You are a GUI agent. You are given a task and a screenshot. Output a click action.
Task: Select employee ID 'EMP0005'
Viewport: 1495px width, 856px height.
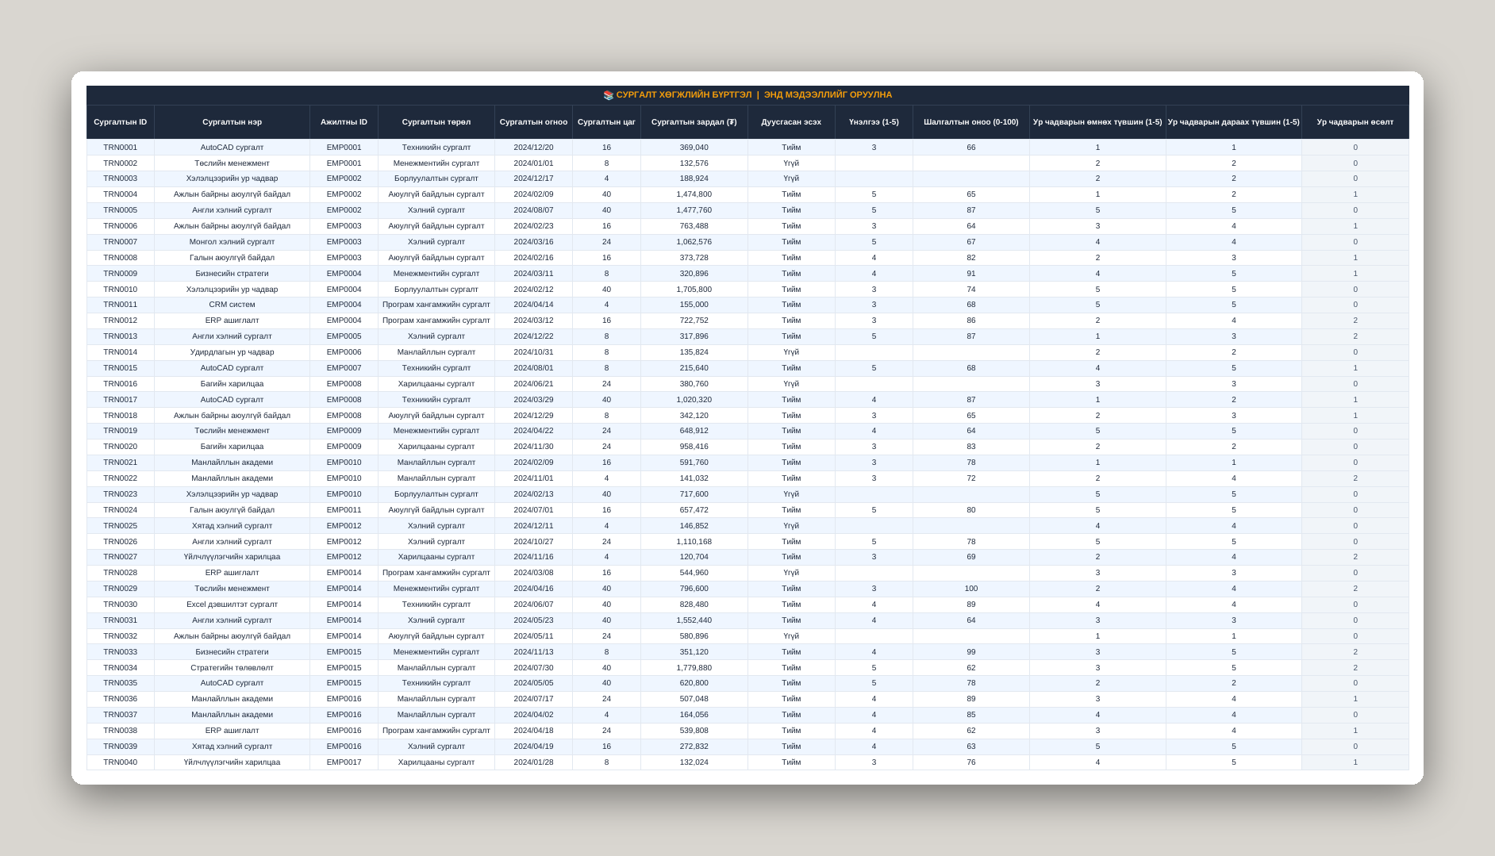click(344, 336)
